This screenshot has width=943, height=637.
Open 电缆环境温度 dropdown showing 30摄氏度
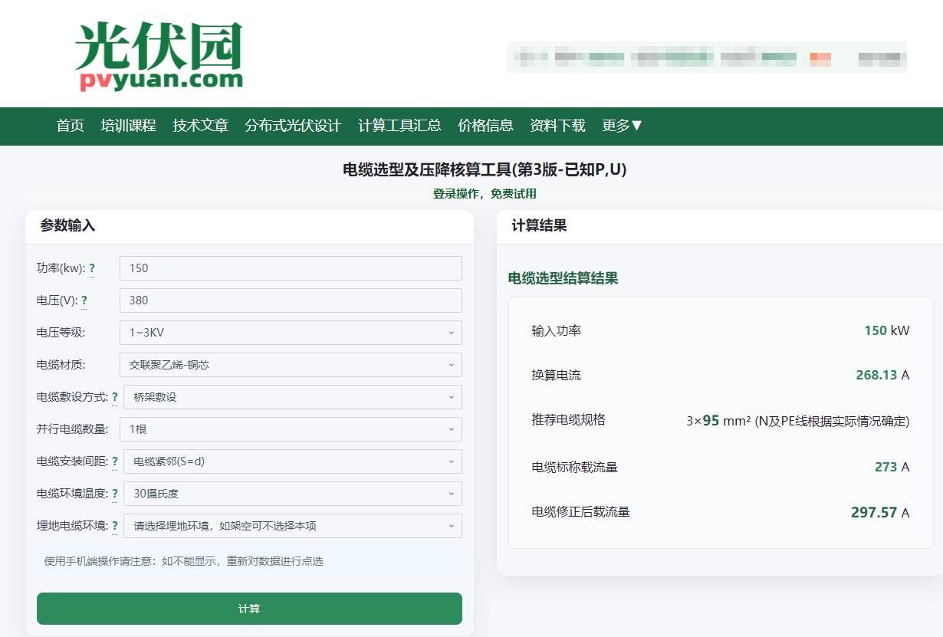[x=292, y=494]
